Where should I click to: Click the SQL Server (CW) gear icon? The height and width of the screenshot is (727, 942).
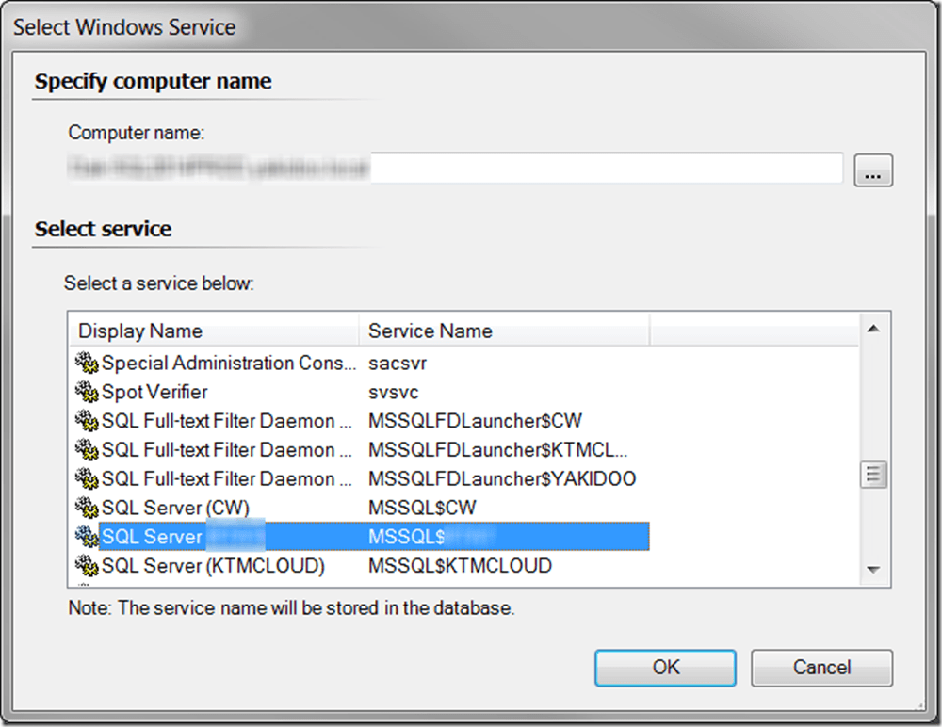[x=87, y=509]
